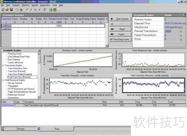187x136 pixels.
Task: Click the Start Scenario button
Action: tap(120, 19)
